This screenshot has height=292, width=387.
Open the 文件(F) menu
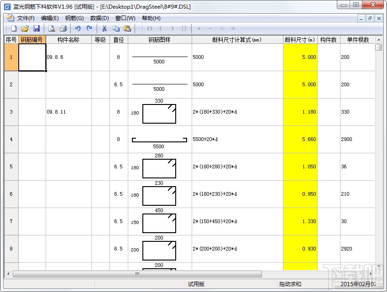(x=26, y=18)
